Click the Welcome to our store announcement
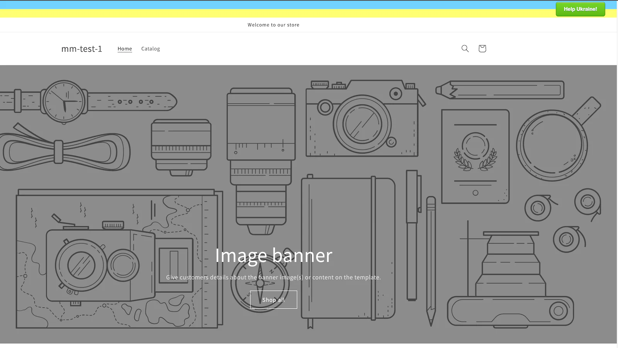The width and height of the screenshot is (618, 348). (273, 25)
